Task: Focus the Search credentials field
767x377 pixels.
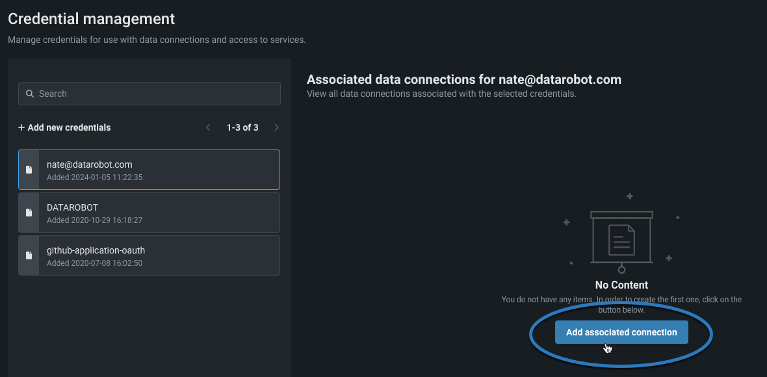Action: (x=156, y=94)
